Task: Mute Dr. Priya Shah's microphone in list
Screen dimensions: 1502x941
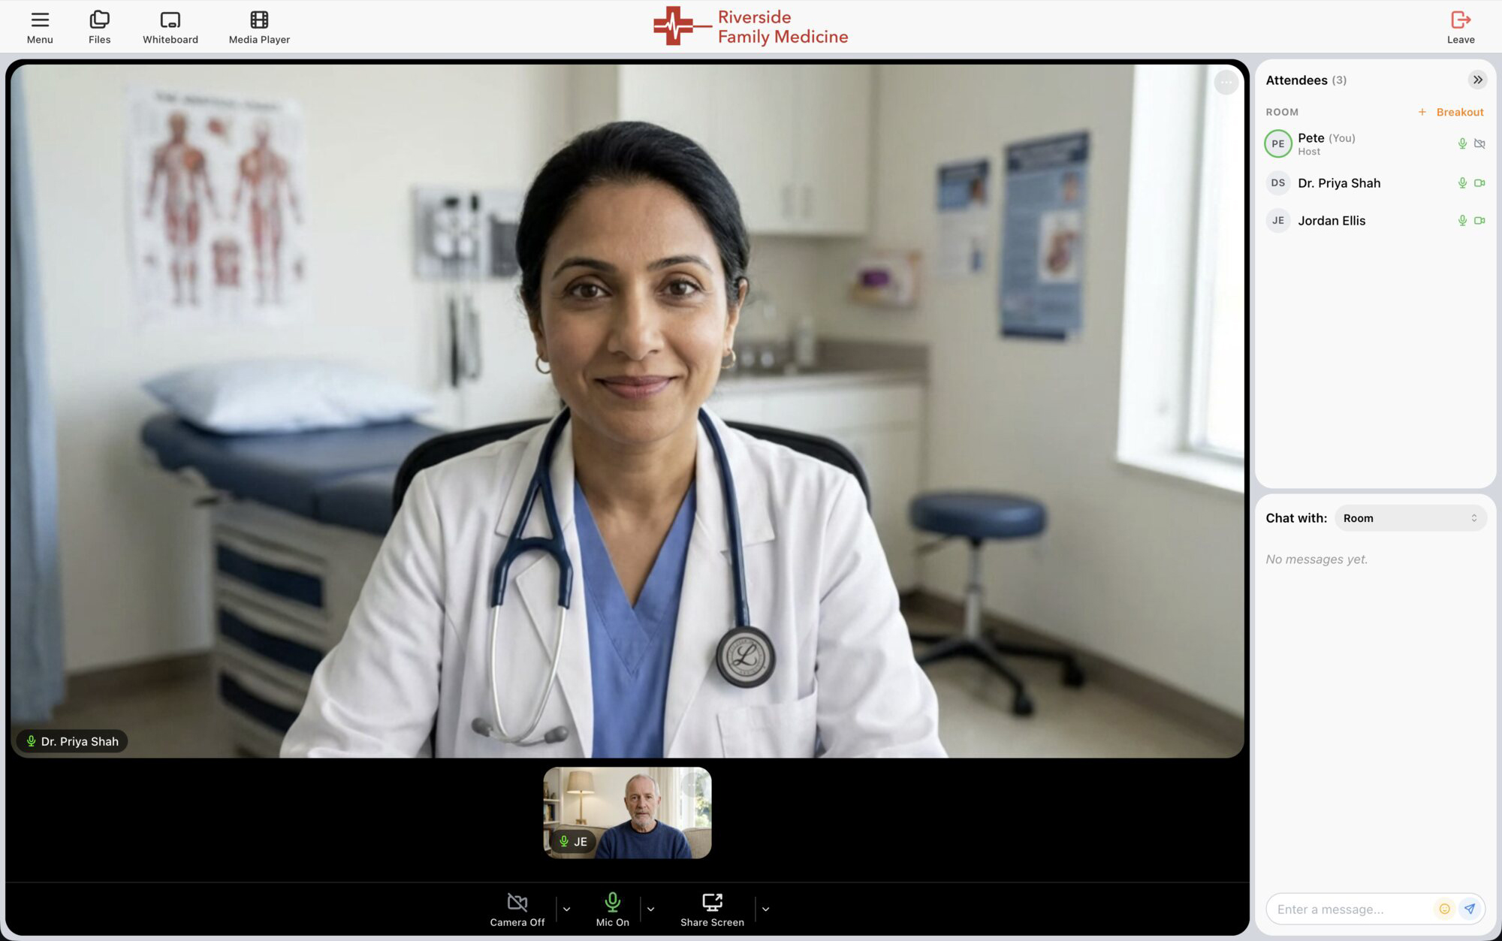Action: point(1462,182)
